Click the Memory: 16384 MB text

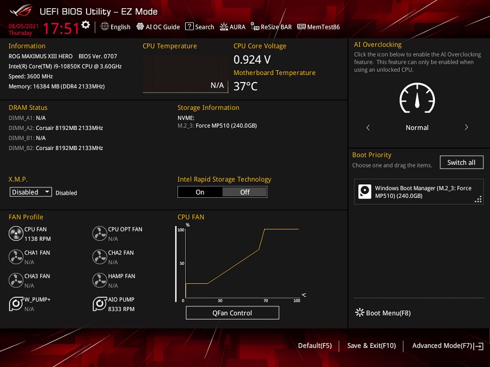pos(57,86)
